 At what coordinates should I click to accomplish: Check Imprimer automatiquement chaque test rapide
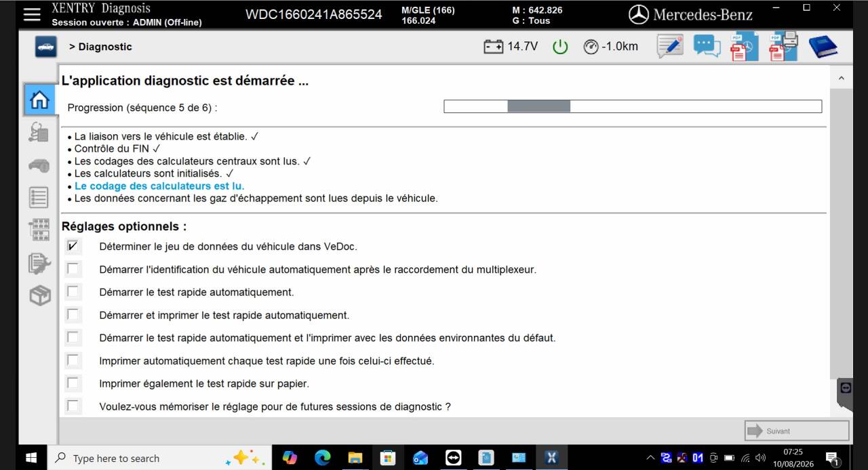pyautogui.click(x=73, y=360)
